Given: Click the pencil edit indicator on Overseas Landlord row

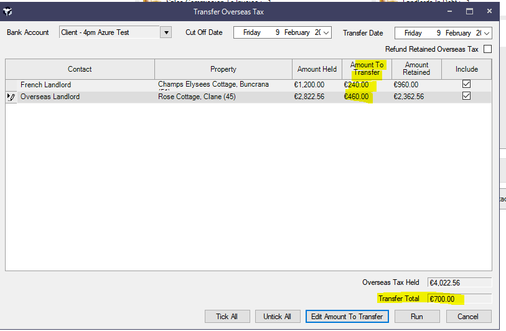Looking at the screenshot, I should [x=11, y=97].
